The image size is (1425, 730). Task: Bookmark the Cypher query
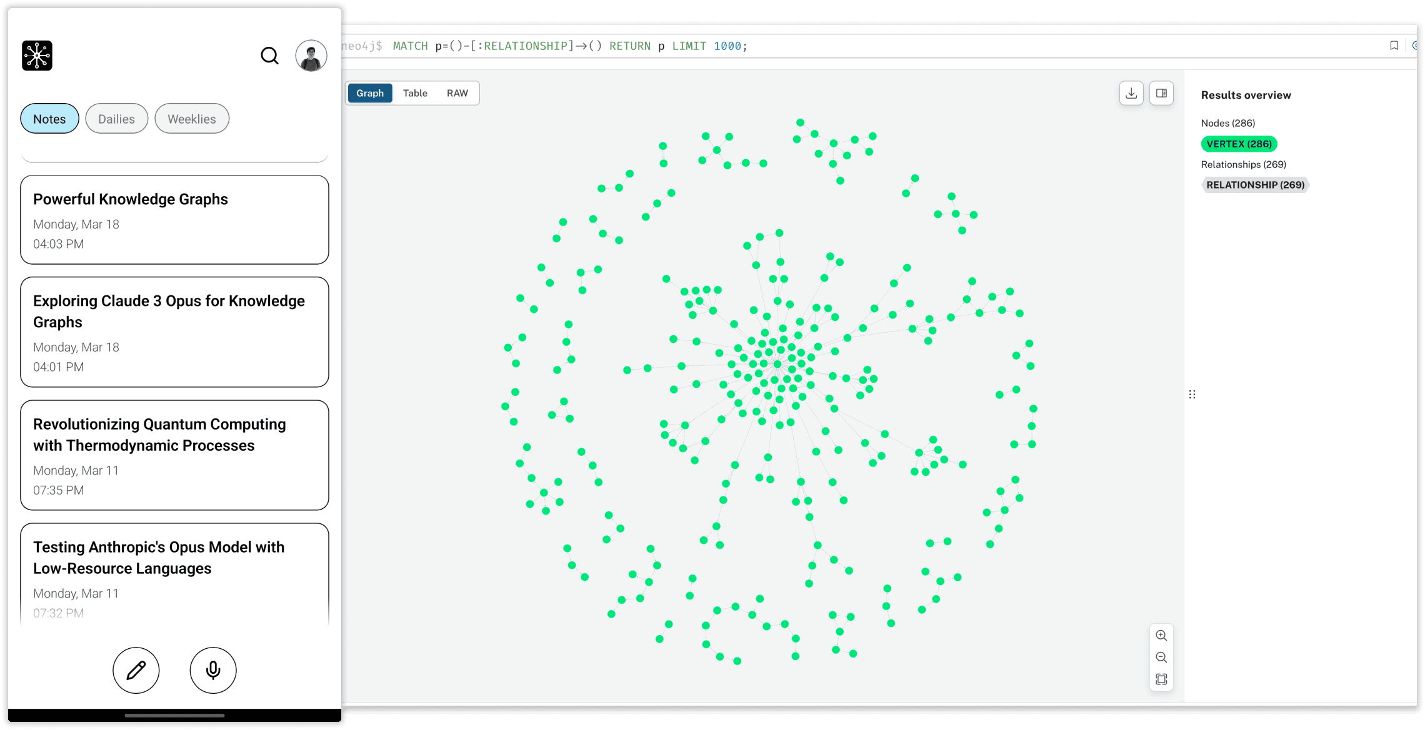pos(1394,46)
